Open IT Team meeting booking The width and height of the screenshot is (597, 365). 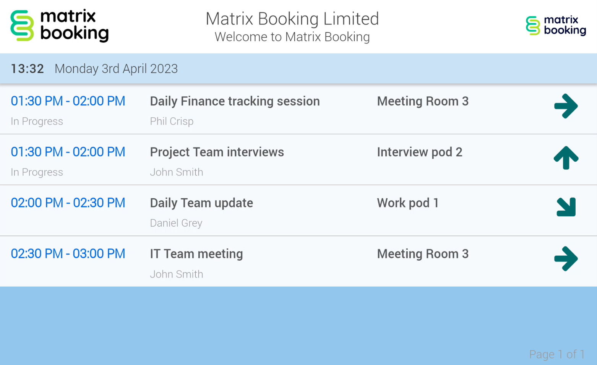click(196, 254)
